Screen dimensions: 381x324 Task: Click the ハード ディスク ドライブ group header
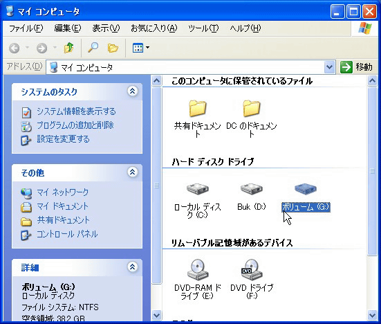pyautogui.click(x=213, y=161)
